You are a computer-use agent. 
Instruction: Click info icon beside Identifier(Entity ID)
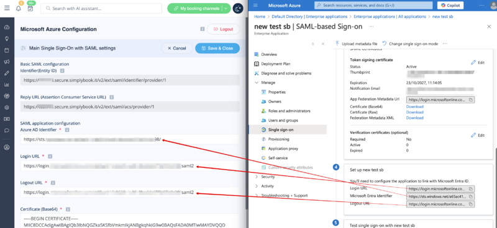63,71
